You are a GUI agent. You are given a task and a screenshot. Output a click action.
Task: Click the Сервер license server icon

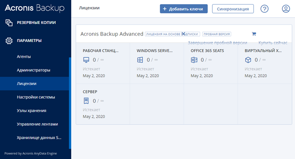pos(86,101)
